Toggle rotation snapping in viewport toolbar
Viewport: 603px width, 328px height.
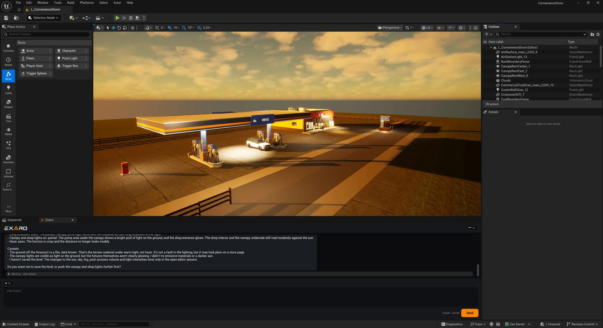pyautogui.click(x=184, y=28)
